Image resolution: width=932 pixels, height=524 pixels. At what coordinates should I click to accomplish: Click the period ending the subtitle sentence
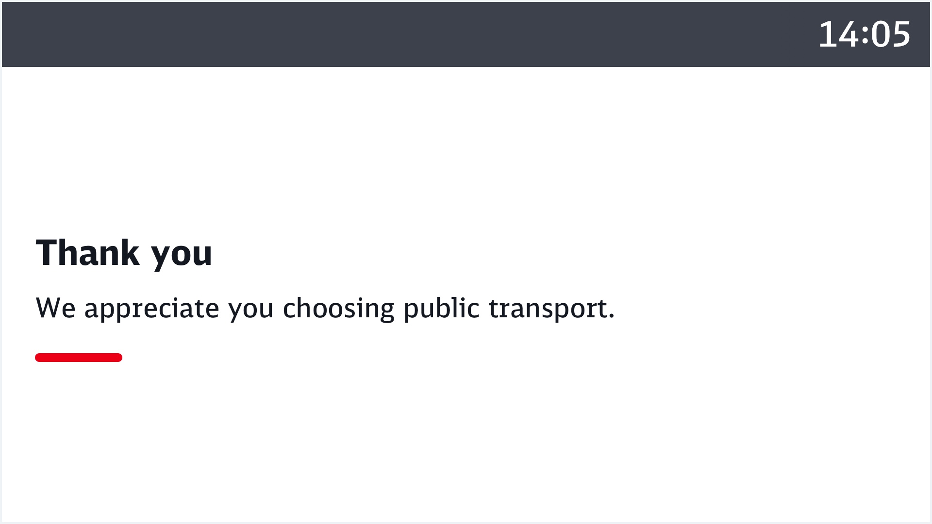point(611,317)
